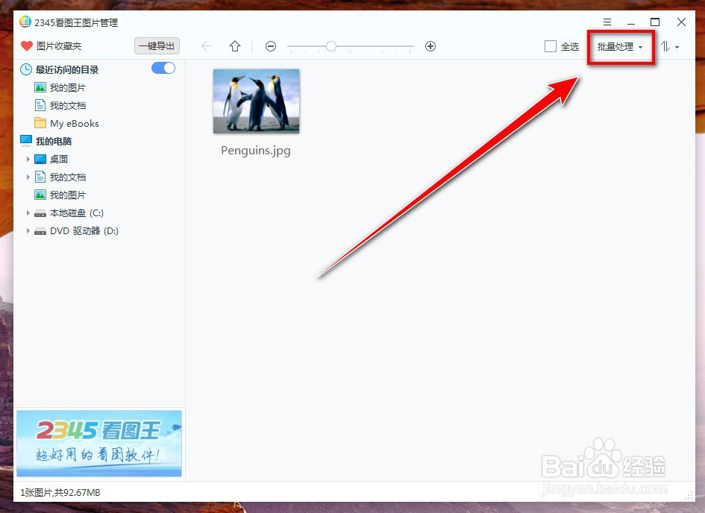Maximize the 2345看图王 window
The width and height of the screenshot is (705, 513).
(655, 22)
